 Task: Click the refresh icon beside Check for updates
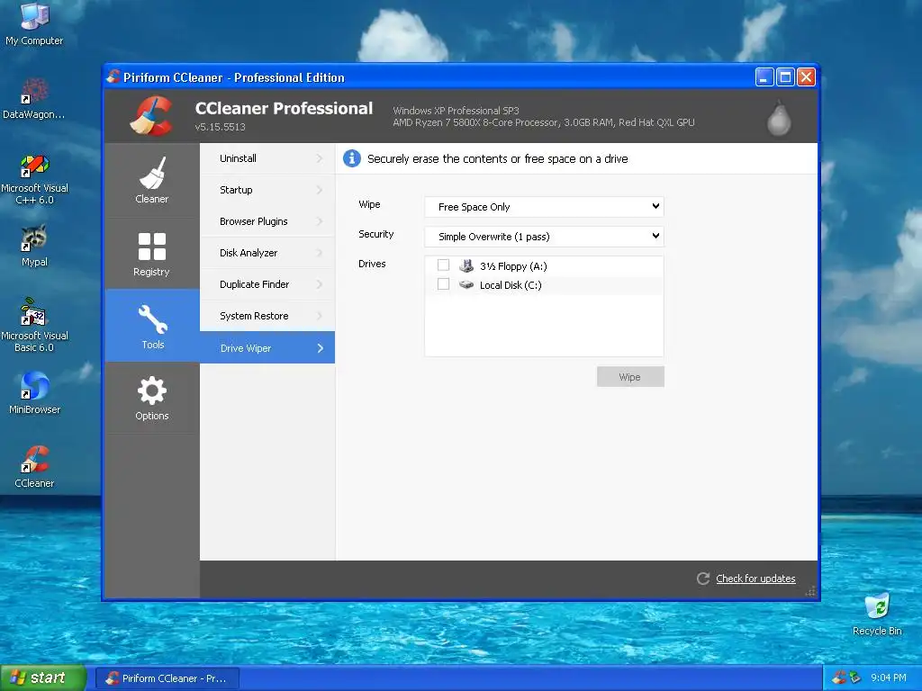pyautogui.click(x=702, y=579)
